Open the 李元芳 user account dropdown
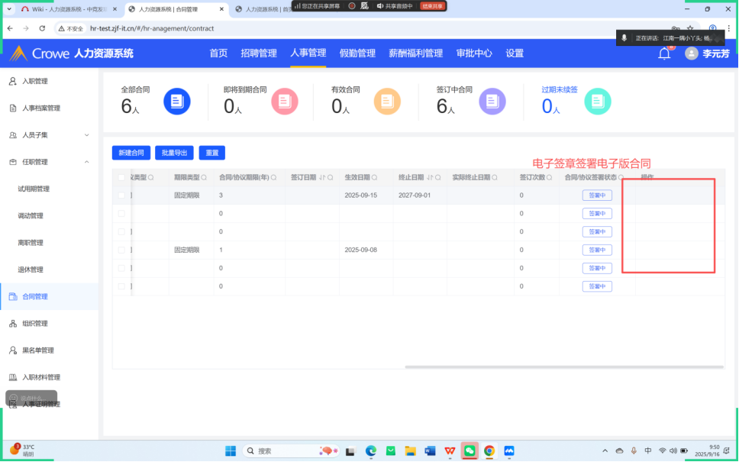Screen dimensions: 739x462 pyautogui.click(x=707, y=53)
